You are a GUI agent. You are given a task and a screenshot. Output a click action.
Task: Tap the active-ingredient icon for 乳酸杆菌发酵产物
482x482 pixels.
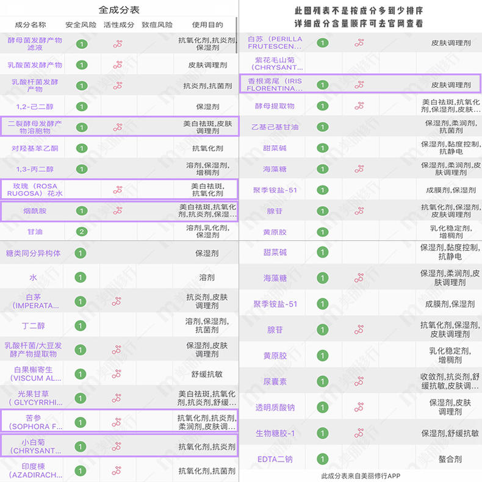117,86
